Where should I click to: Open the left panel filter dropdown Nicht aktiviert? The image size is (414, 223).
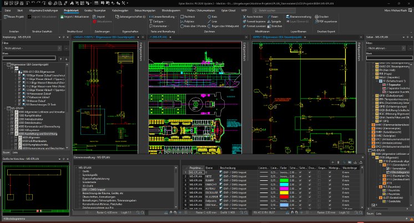pos(59,48)
